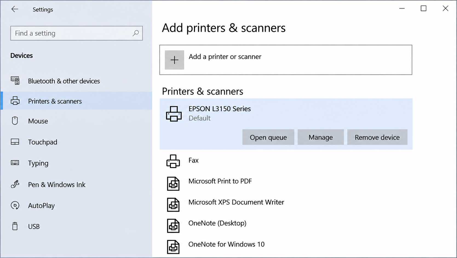
Task: Click the Pen & Windows Ink icon
Action: 15,184
